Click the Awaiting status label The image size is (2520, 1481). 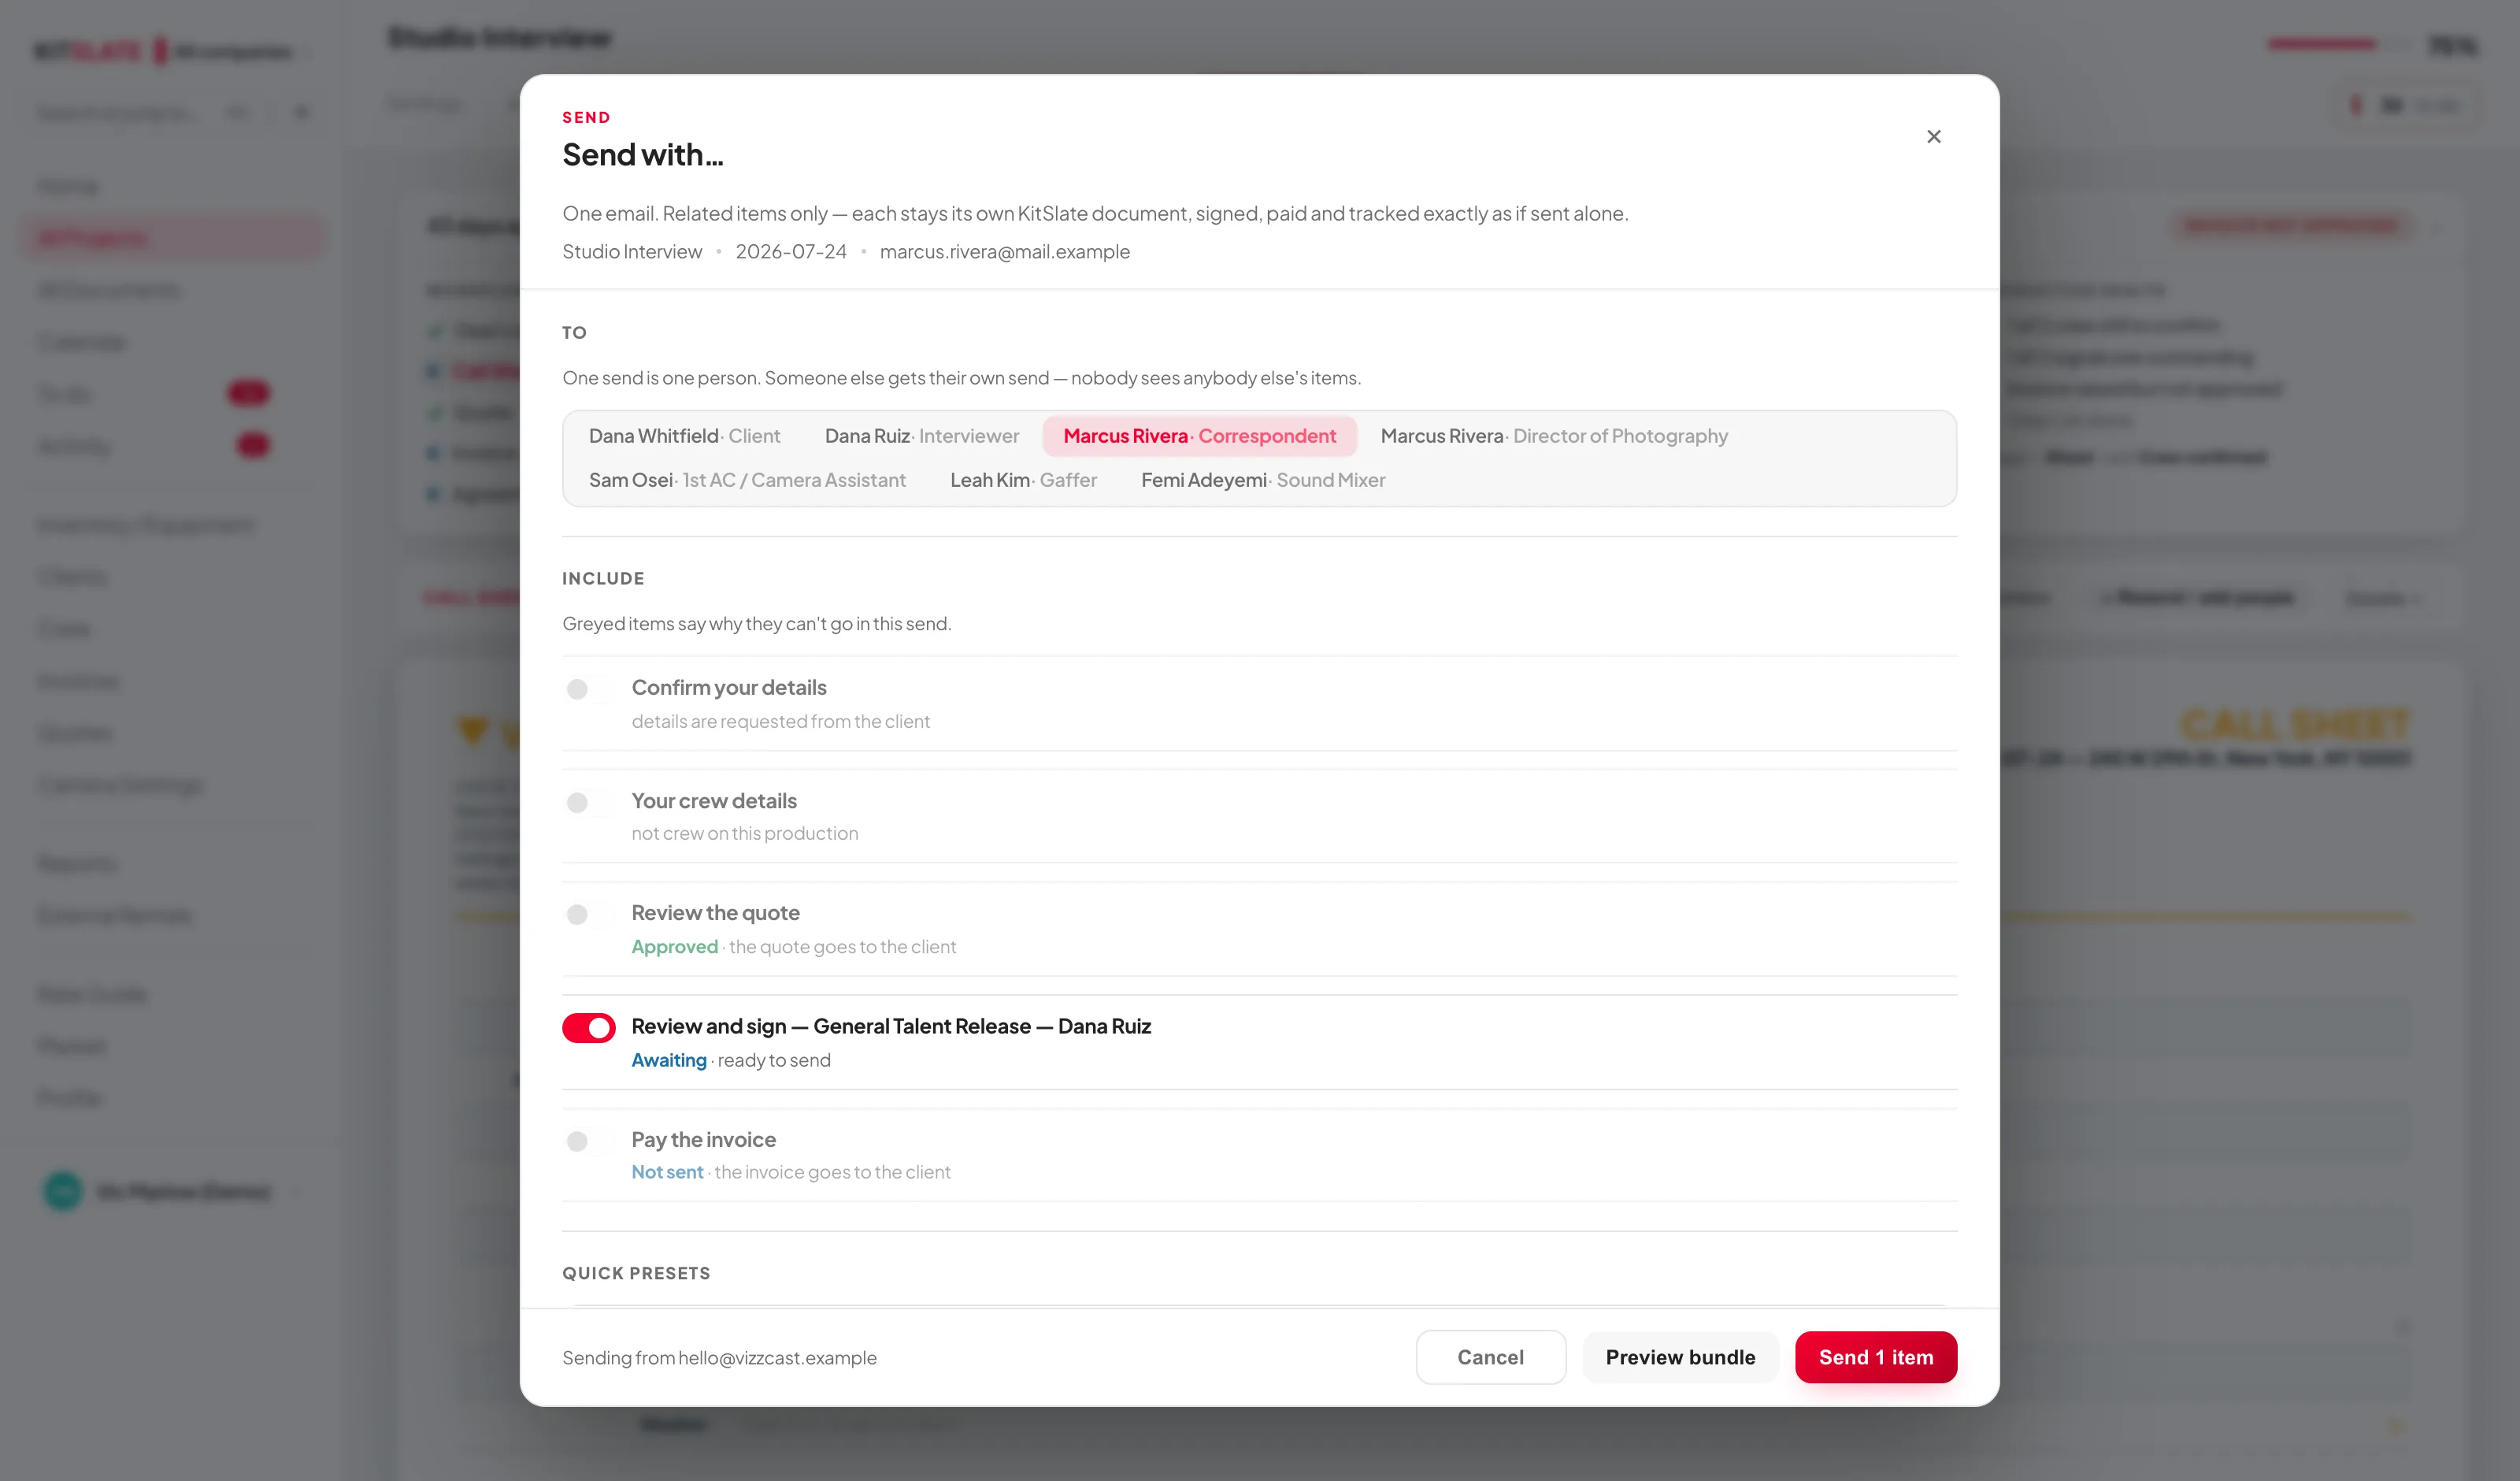(x=668, y=1060)
